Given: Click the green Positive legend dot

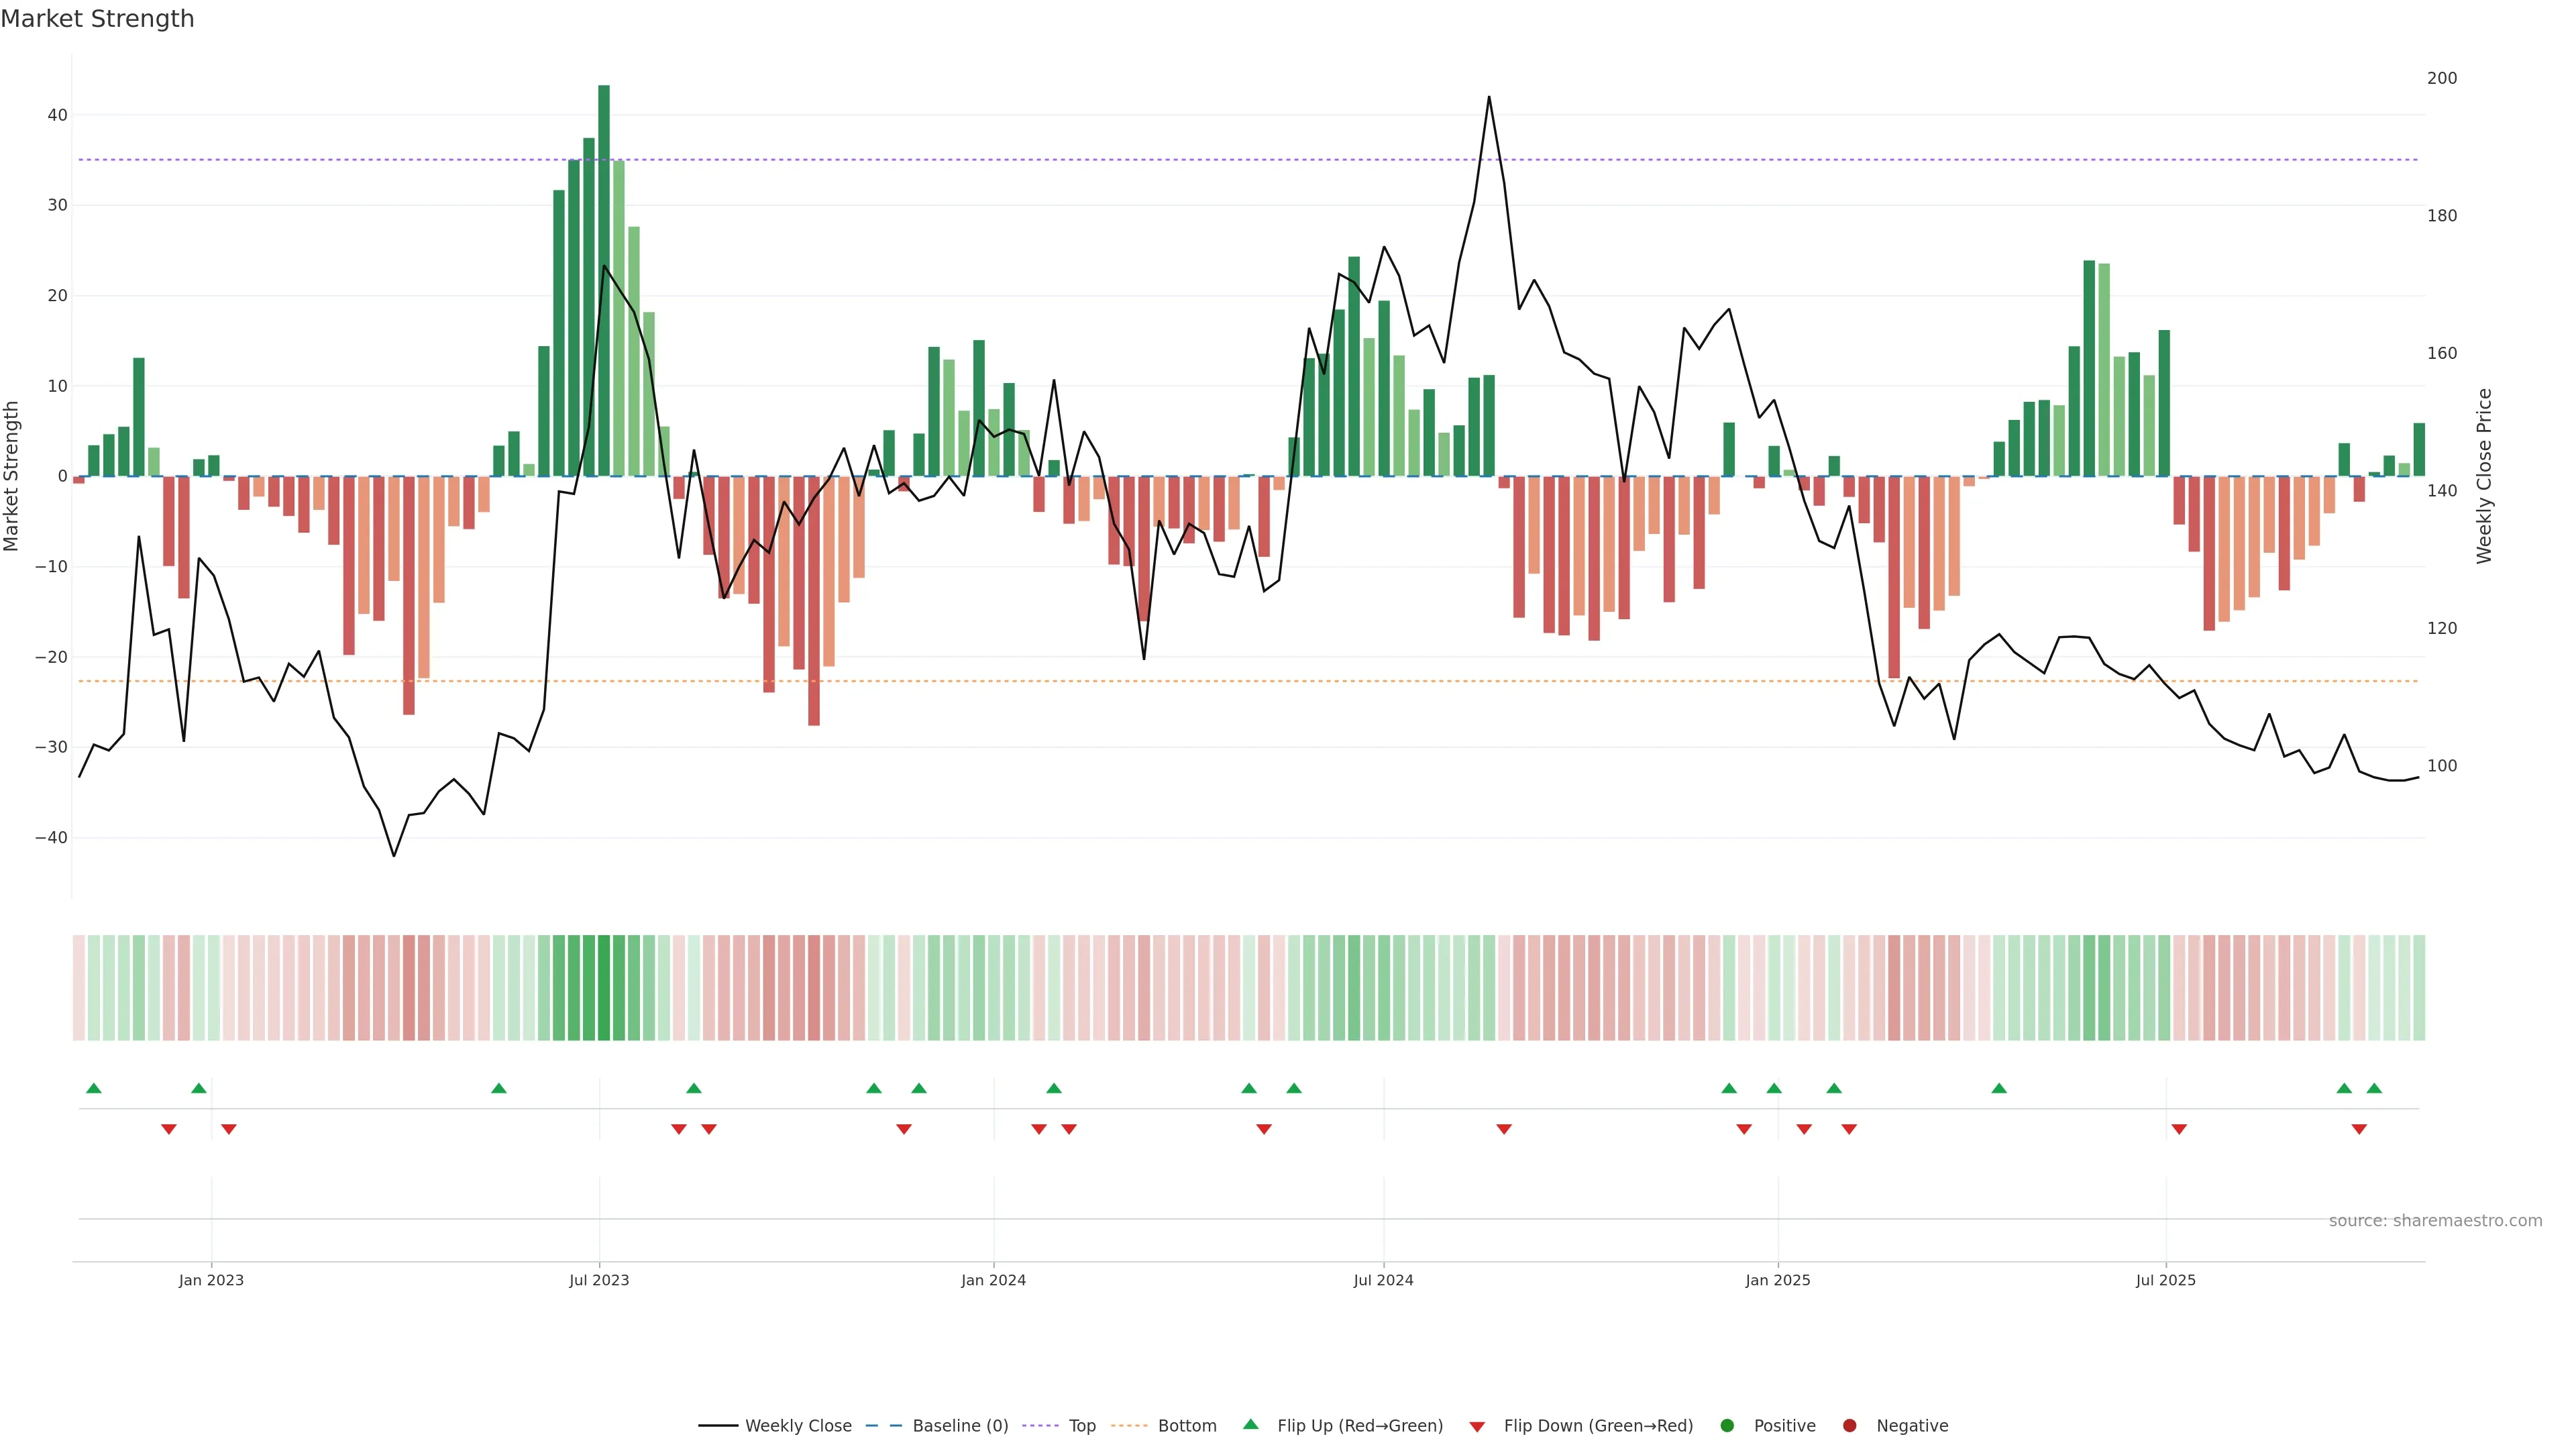Looking at the screenshot, I should (1727, 1426).
